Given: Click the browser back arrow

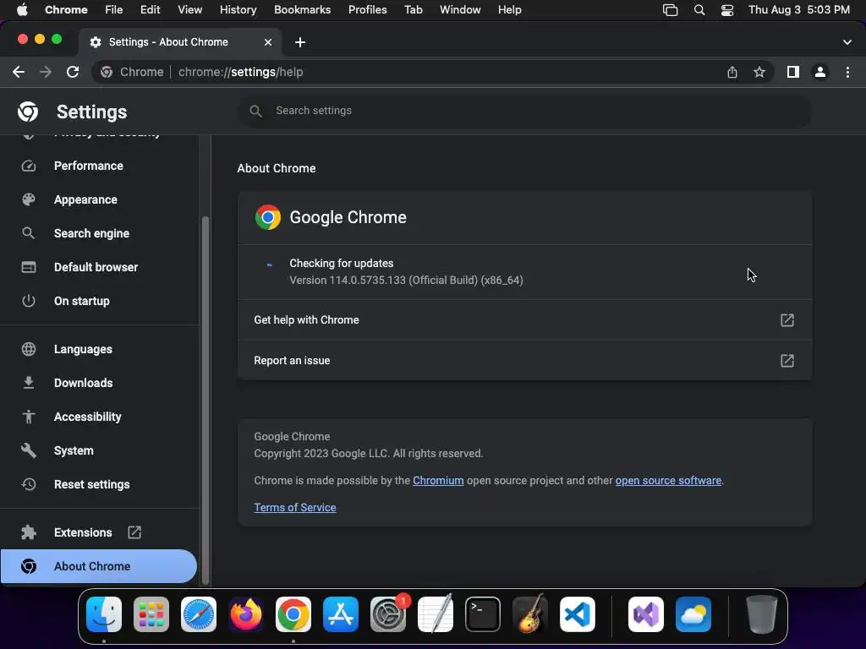Looking at the screenshot, I should click(x=19, y=72).
